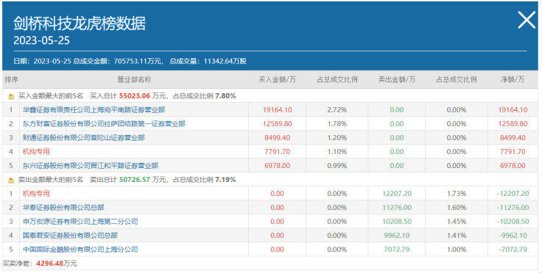
Task: Select the sell amount 11276.00 cell
Action: click(x=397, y=208)
